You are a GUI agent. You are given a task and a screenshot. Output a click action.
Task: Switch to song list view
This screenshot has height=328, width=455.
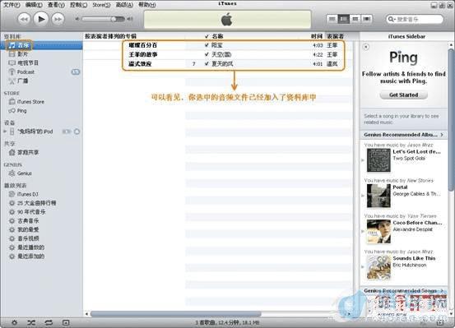coord(332,19)
